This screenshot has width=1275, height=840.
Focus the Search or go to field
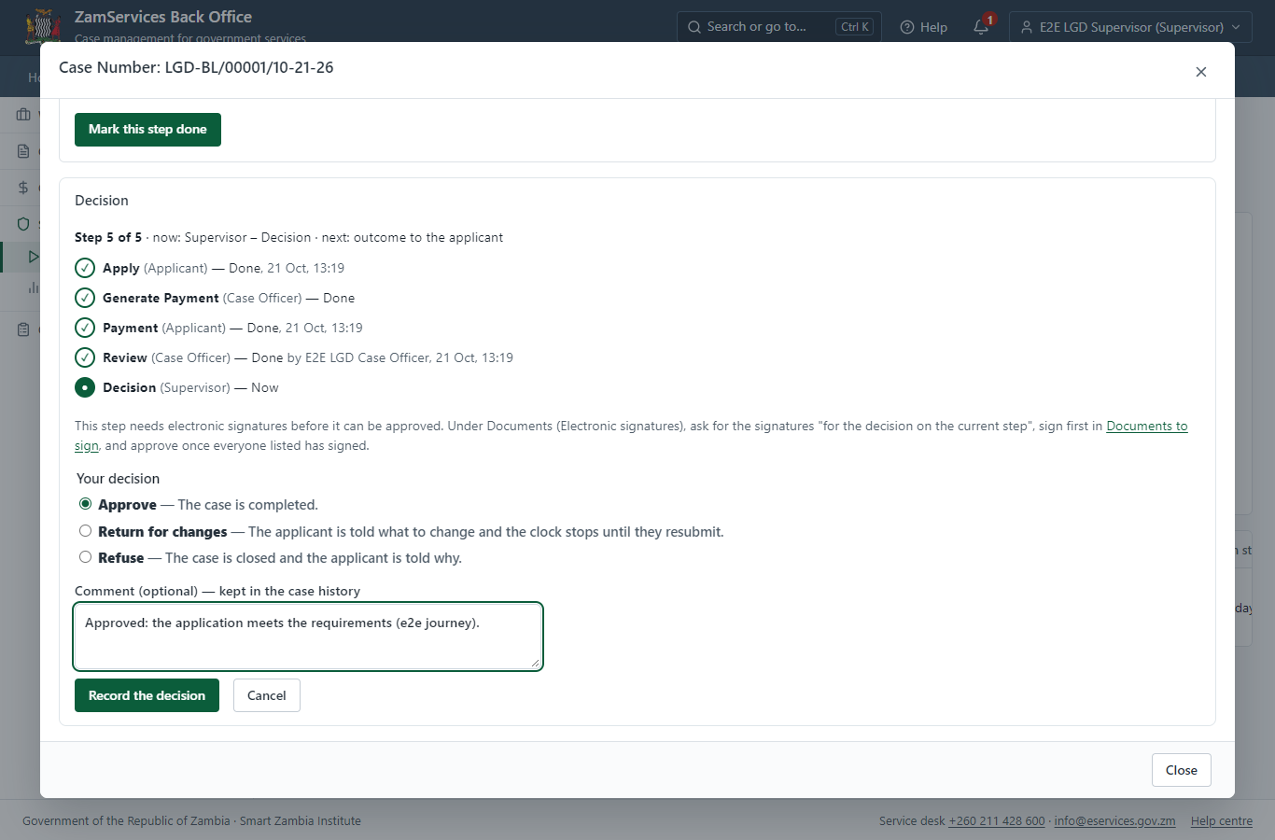(780, 27)
